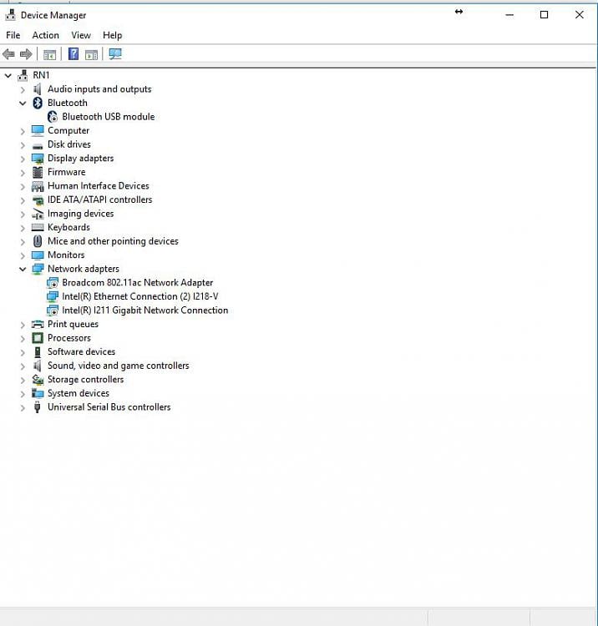This screenshot has width=598, height=626.
Task: Select Mice and other pointing devices label
Action: [113, 241]
